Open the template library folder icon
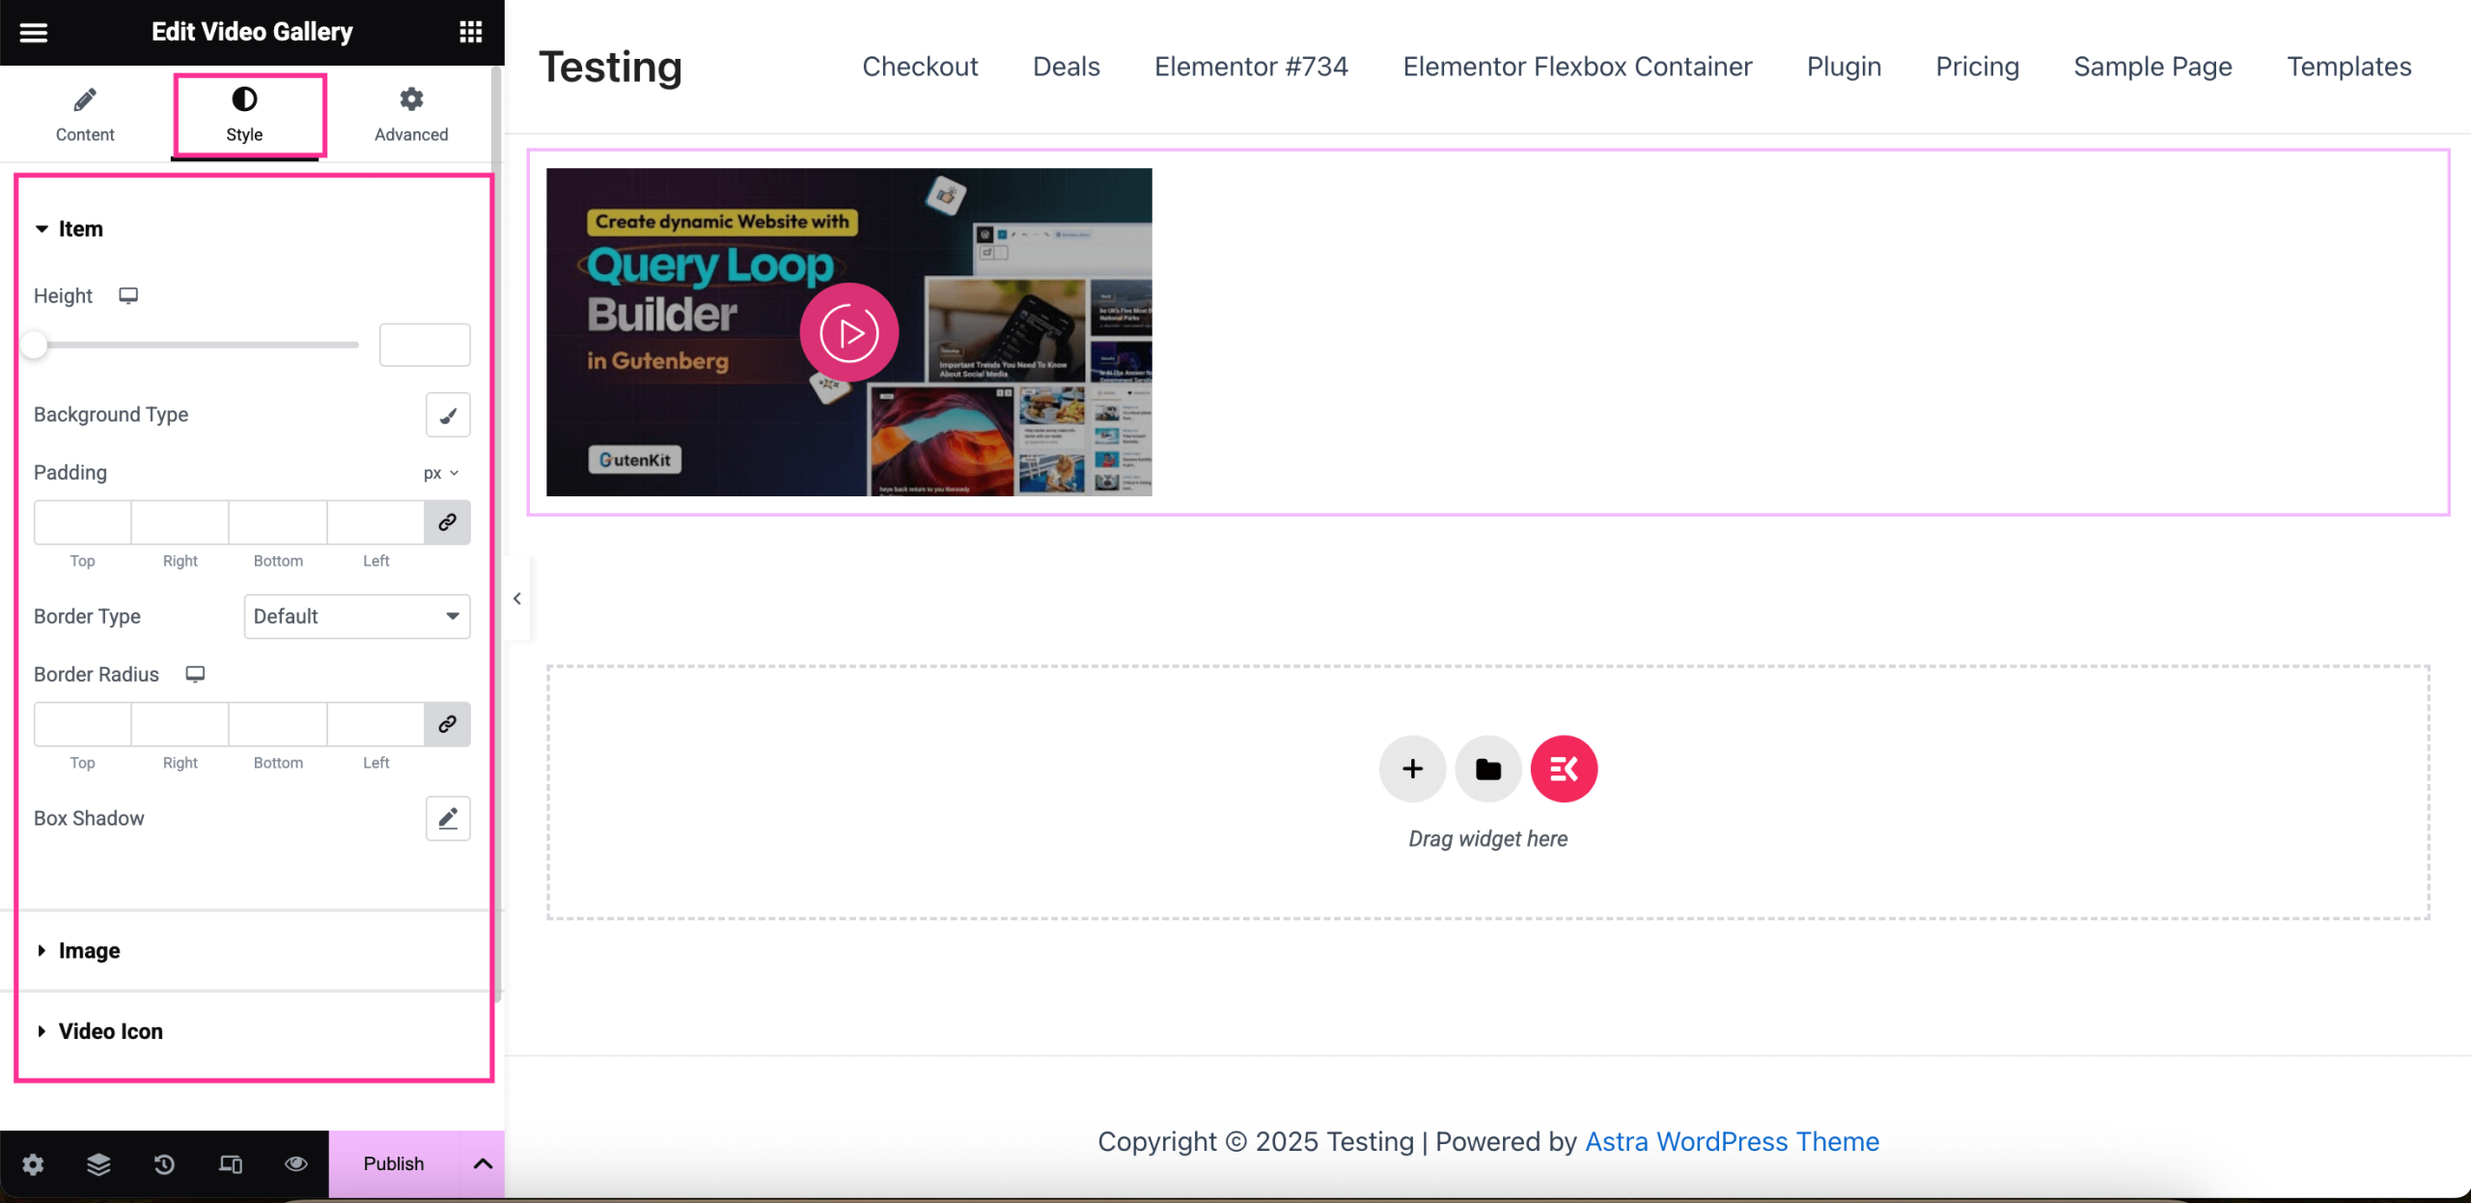Screen dimensions: 2471x1203 (1488, 769)
